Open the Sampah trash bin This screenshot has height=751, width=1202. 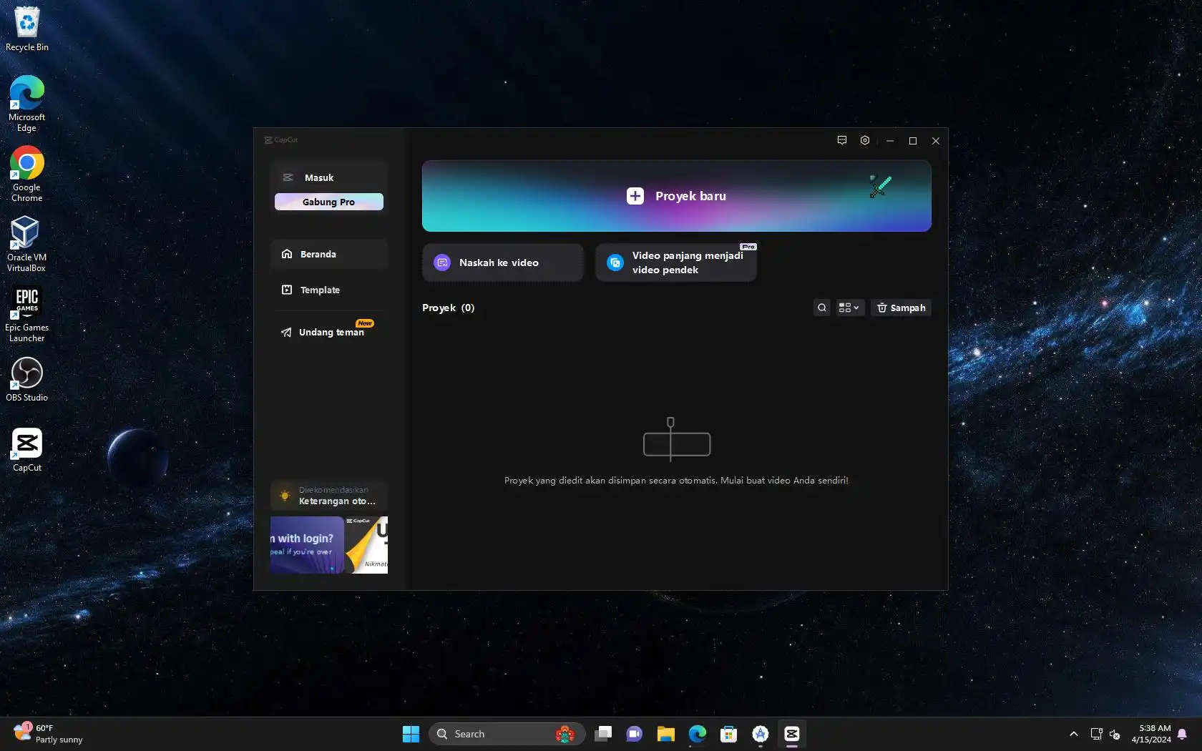coord(901,308)
